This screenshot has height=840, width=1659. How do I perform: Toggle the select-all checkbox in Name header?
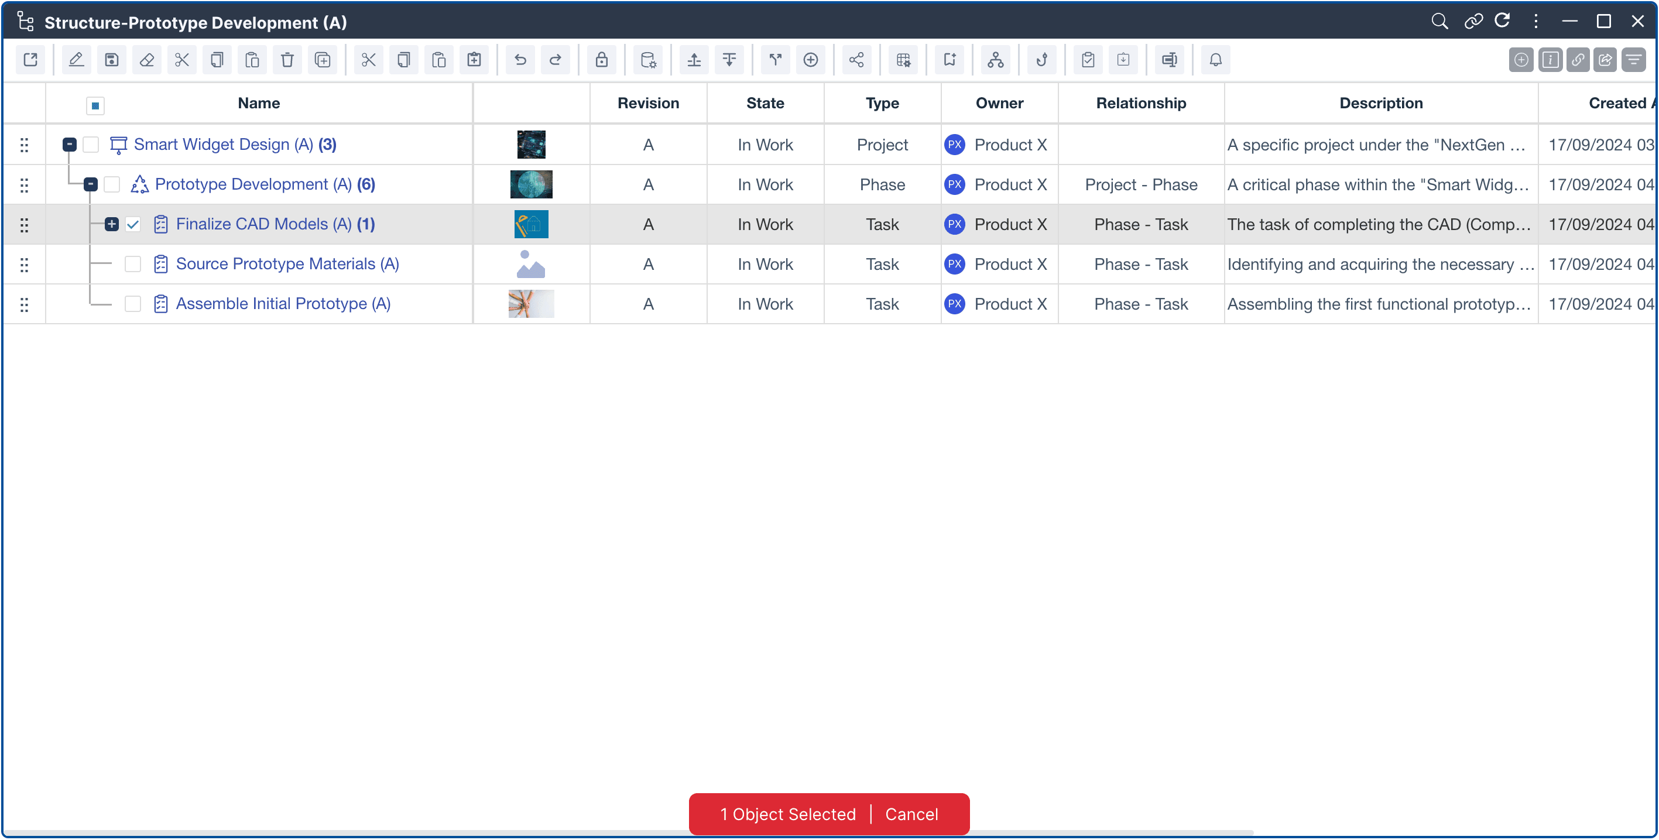tap(95, 105)
